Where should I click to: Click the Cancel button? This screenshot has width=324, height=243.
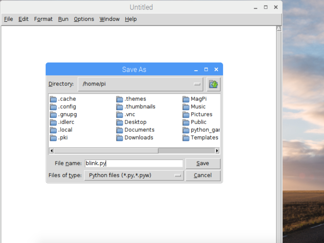(203, 175)
